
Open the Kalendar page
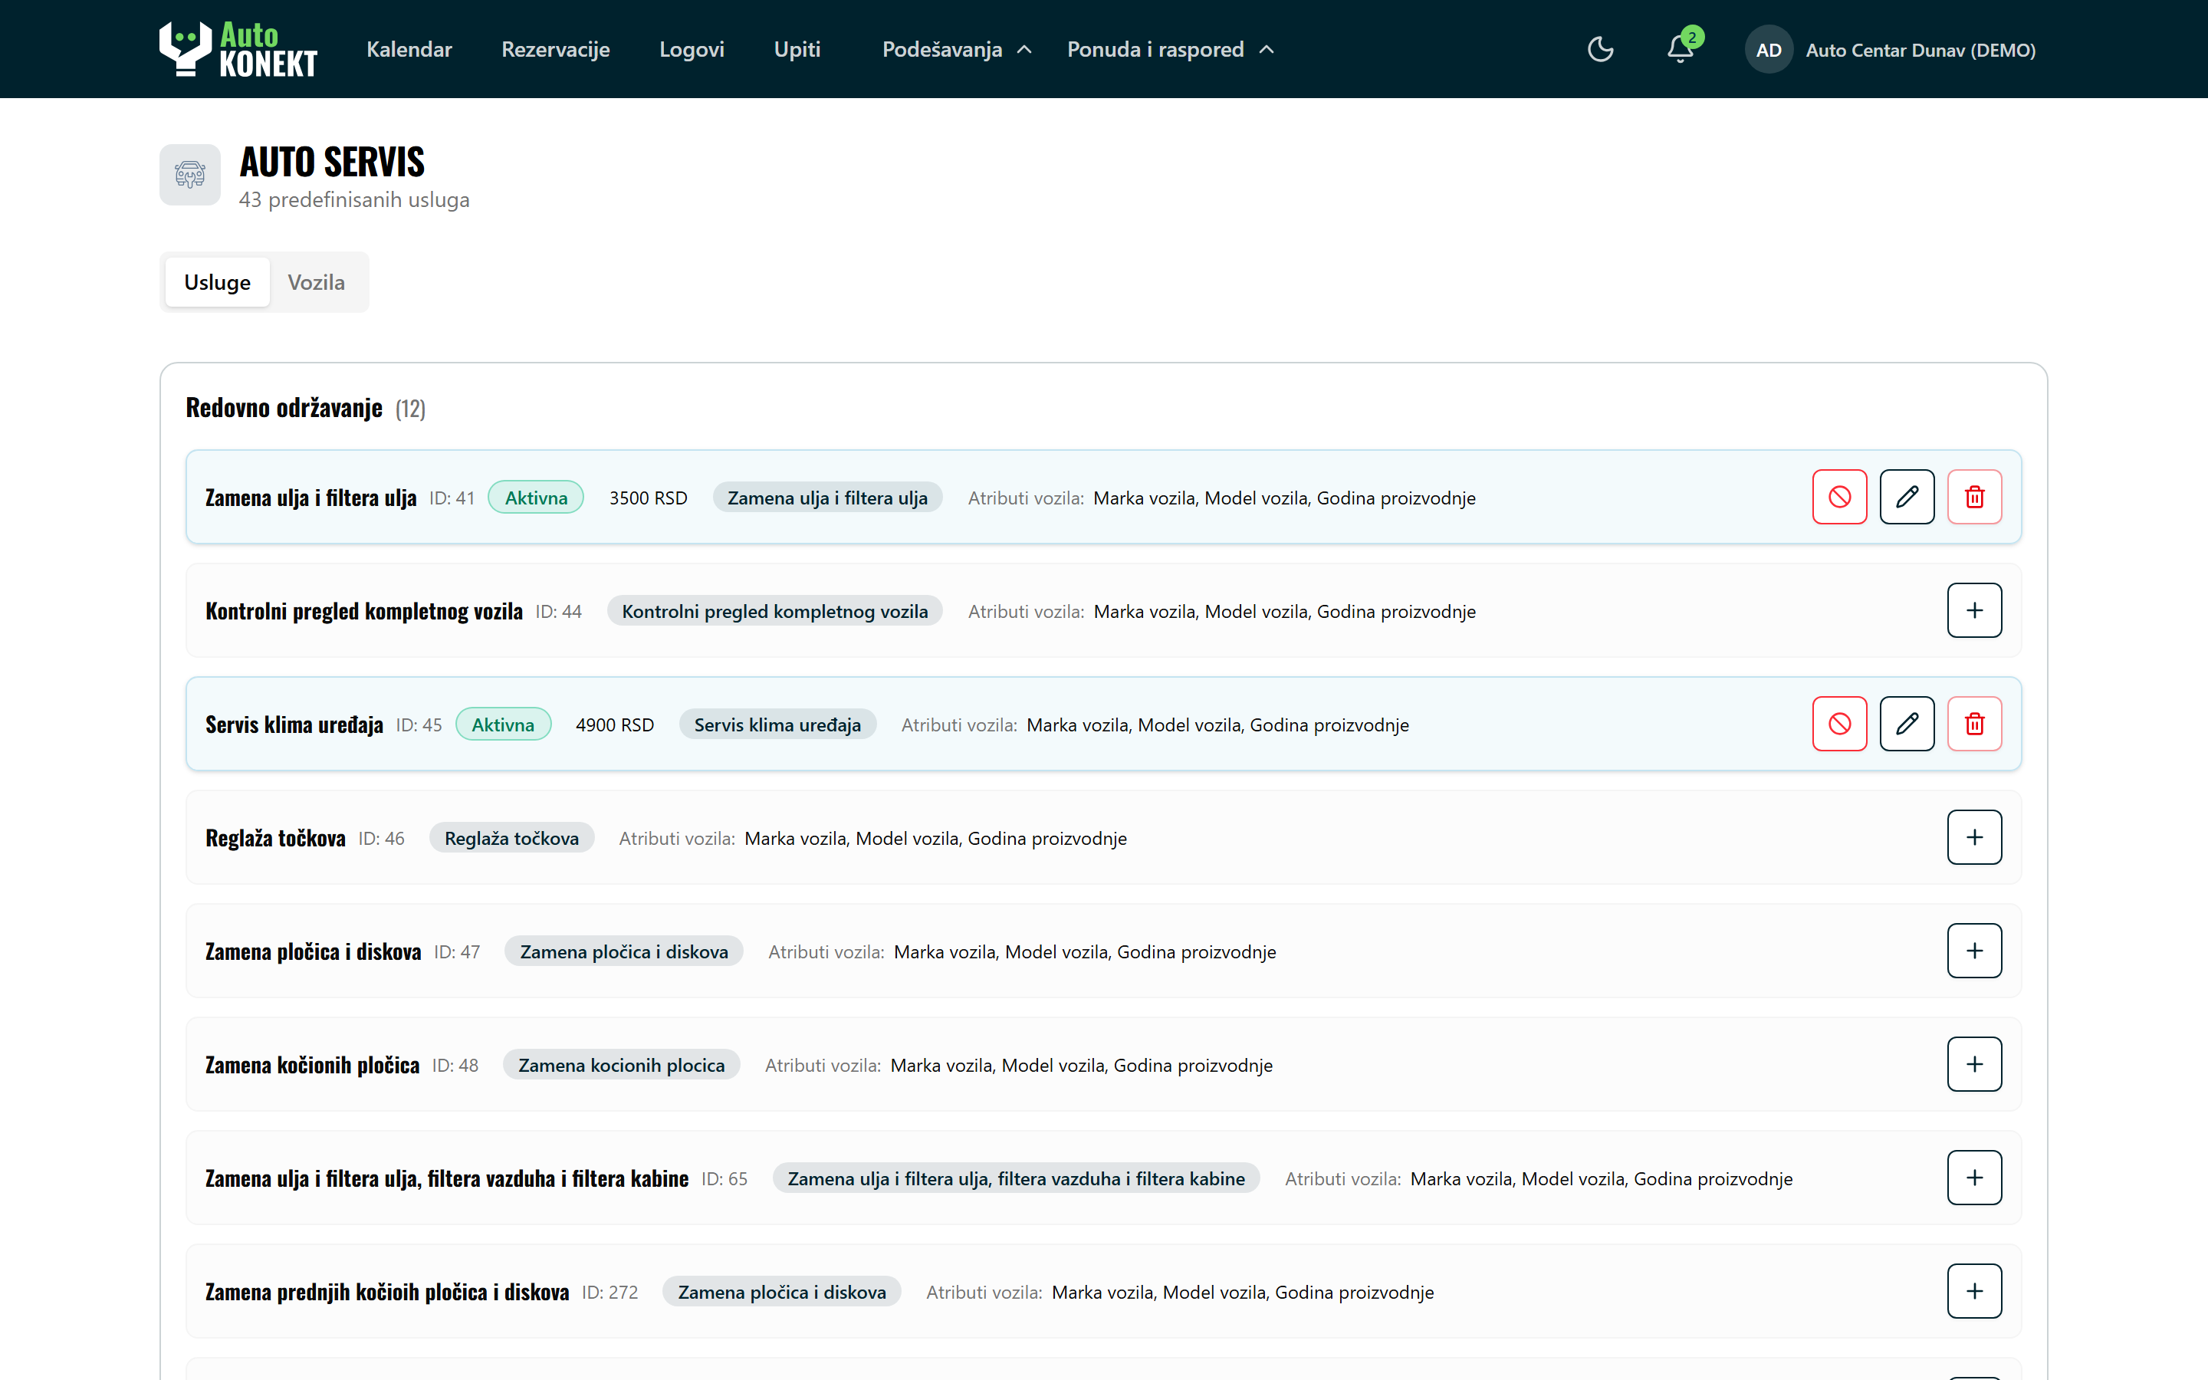coord(409,49)
